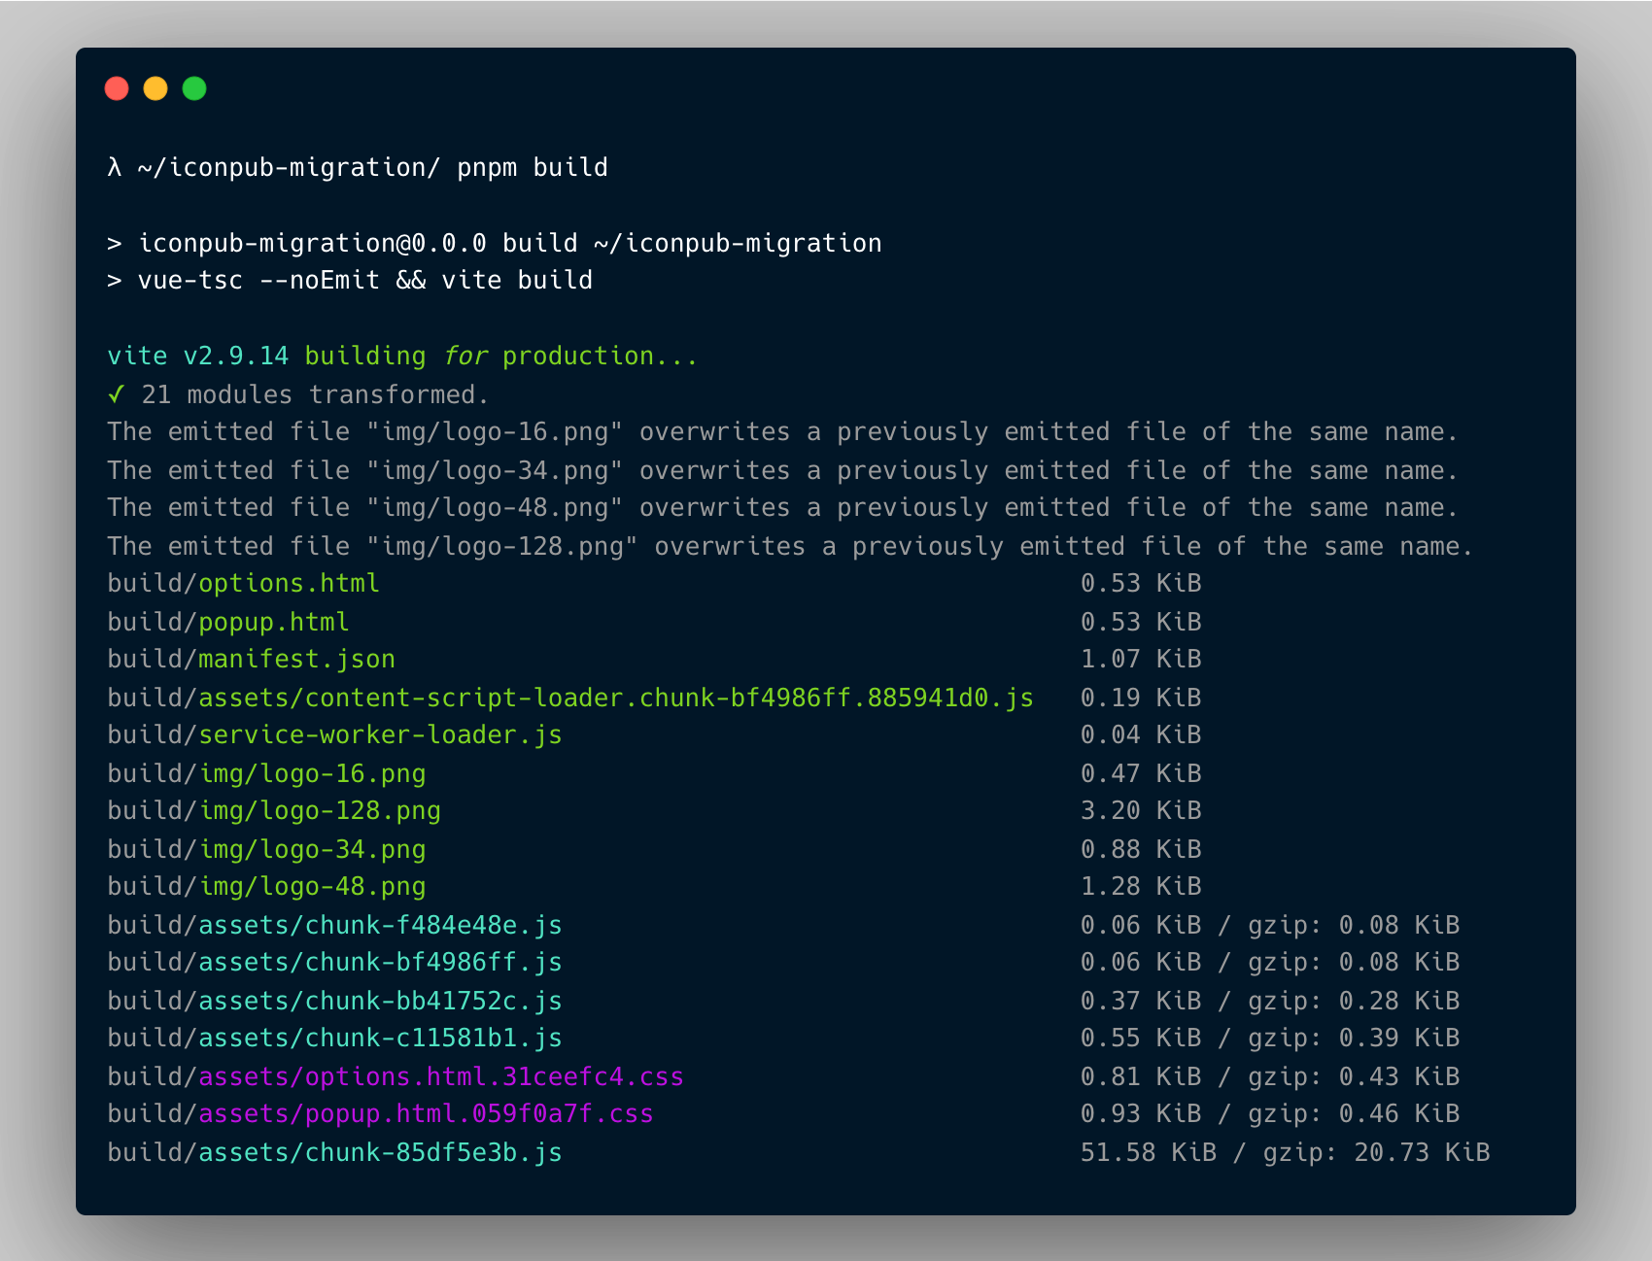
Task: Click the 'build/assets/chunk-85df5e3b.js' path
Action: pos(334,1152)
